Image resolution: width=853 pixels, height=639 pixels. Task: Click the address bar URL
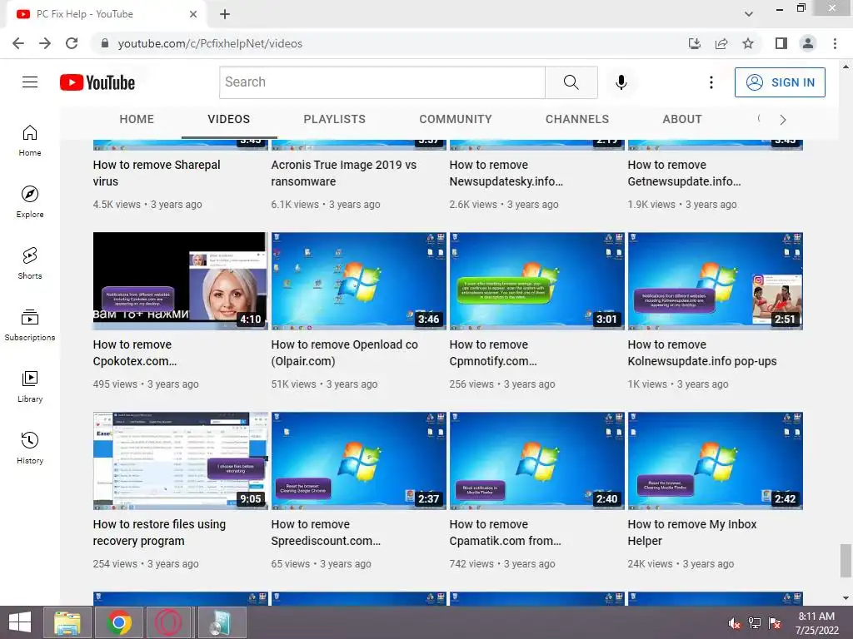pyautogui.click(x=210, y=43)
